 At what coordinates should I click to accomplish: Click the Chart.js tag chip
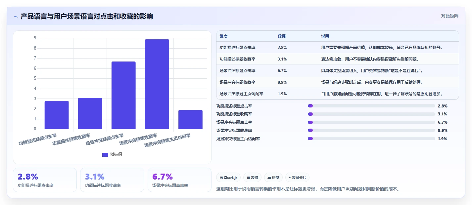(228, 178)
